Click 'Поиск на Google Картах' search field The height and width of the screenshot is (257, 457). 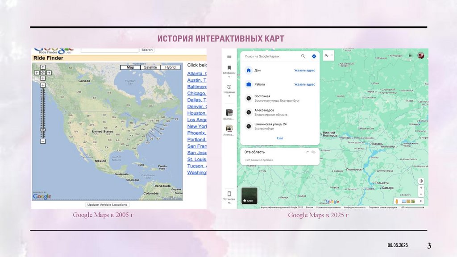pyautogui.click(x=271, y=56)
